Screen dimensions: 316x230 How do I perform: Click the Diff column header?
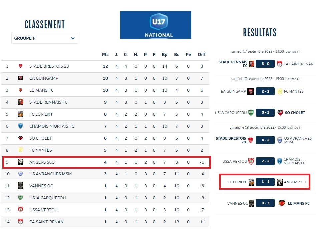coord(202,55)
